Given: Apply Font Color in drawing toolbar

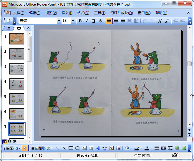Looking at the screenshot, I should point(147,148).
